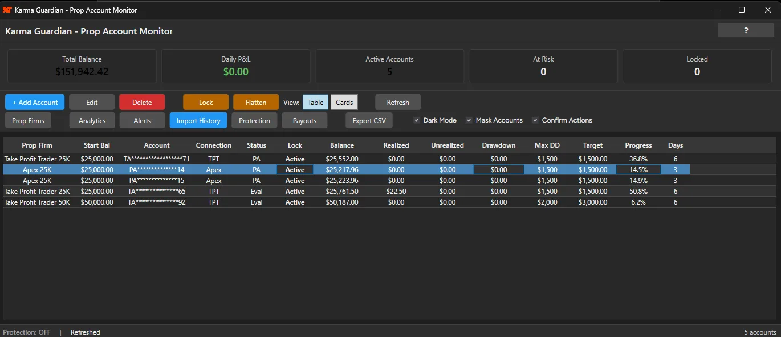Click the Take Profit Trader 50K cell
Screen dimensions: 781x337
37,202
